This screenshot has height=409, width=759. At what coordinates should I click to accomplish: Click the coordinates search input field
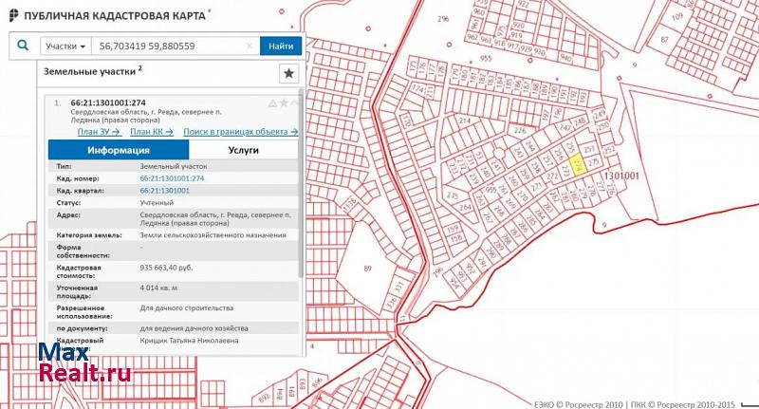[x=171, y=46]
